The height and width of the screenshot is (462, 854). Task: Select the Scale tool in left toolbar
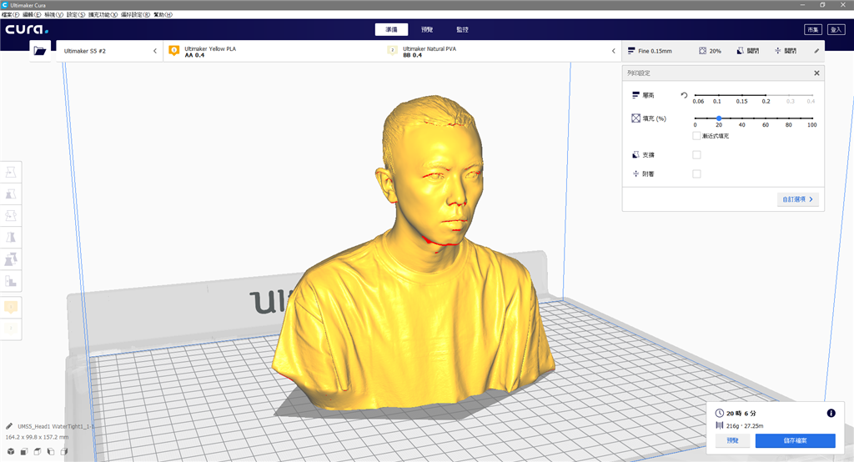click(x=13, y=193)
